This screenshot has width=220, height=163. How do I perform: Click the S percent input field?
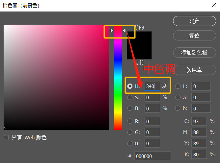coord(152,97)
